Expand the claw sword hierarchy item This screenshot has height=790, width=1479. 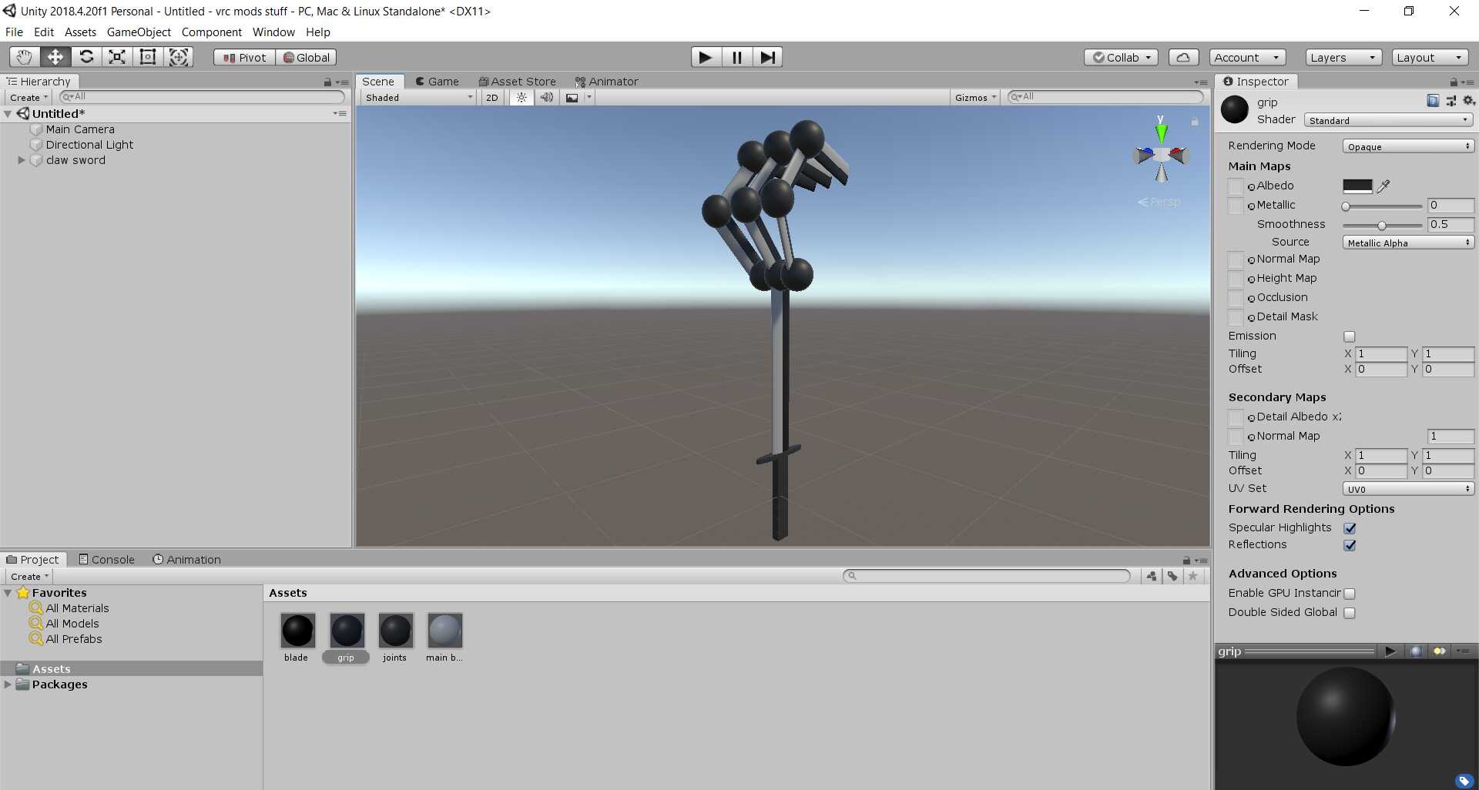pyautogui.click(x=22, y=160)
